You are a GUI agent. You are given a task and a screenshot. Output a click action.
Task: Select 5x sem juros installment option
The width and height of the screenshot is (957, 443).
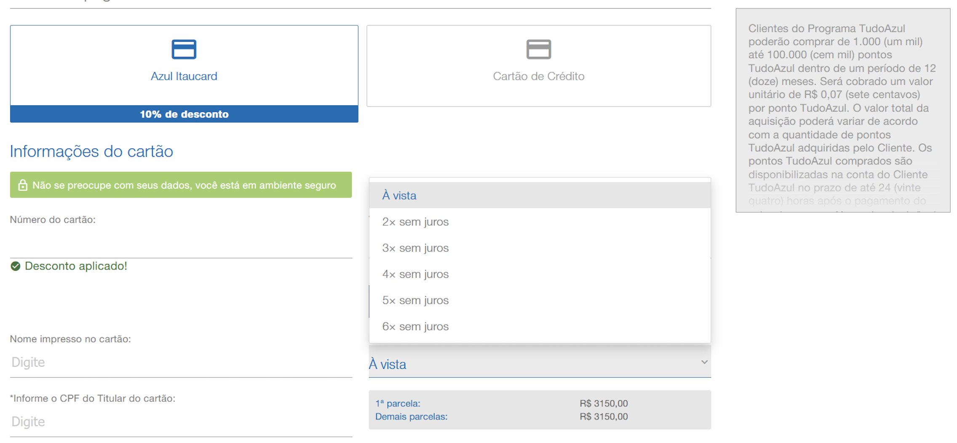click(540, 300)
